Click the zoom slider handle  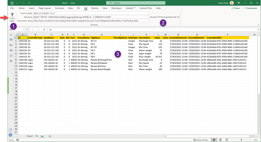click(241, 140)
